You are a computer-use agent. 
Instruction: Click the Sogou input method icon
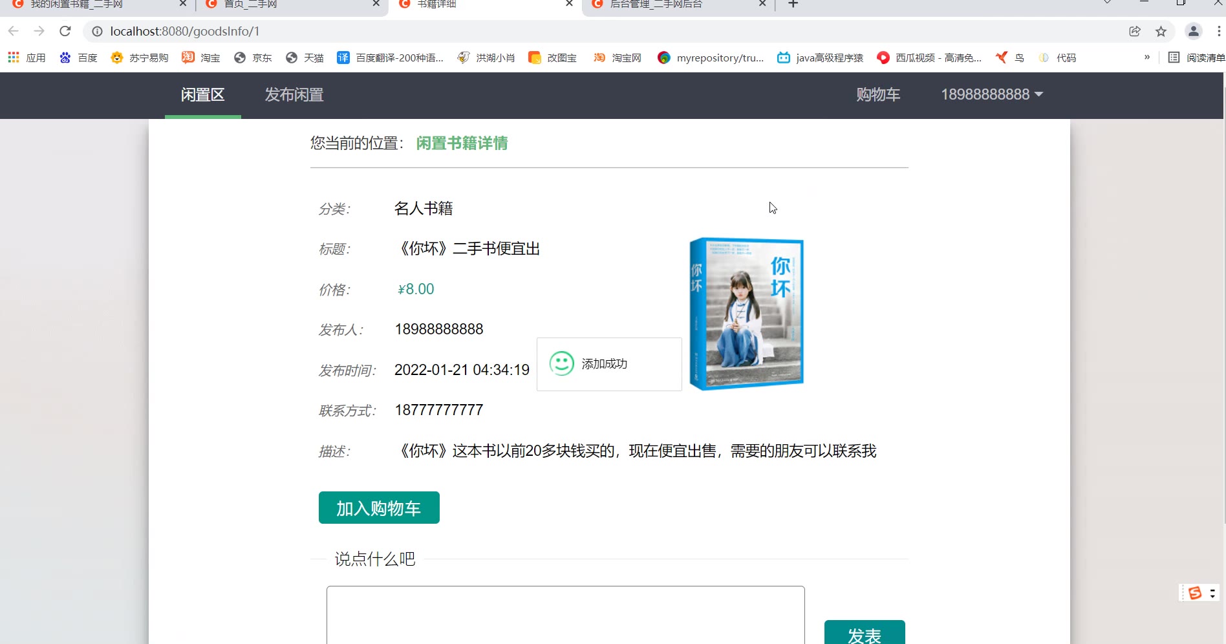[x=1195, y=593]
